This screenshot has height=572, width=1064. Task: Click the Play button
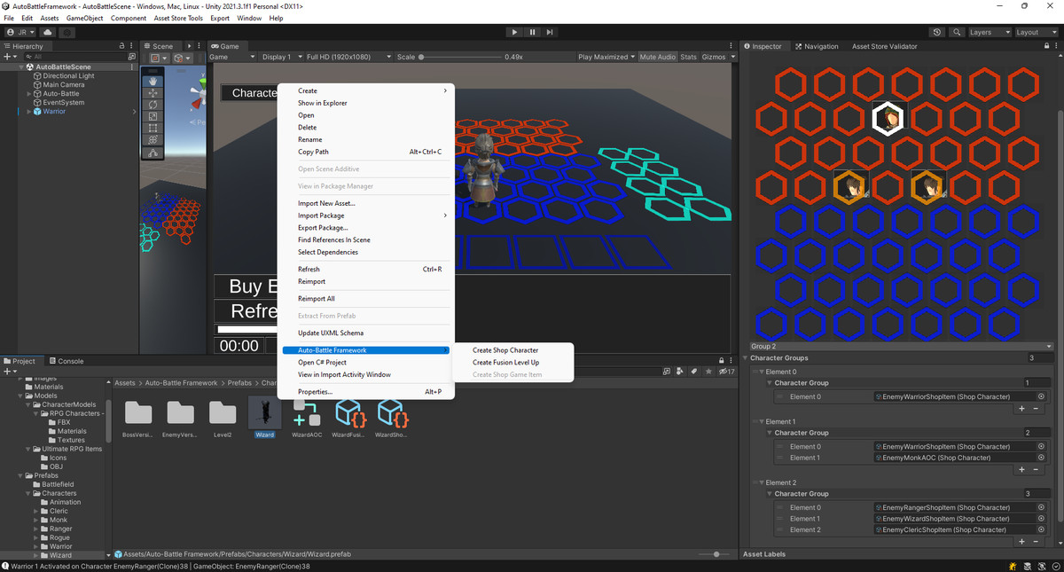coord(514,32)
